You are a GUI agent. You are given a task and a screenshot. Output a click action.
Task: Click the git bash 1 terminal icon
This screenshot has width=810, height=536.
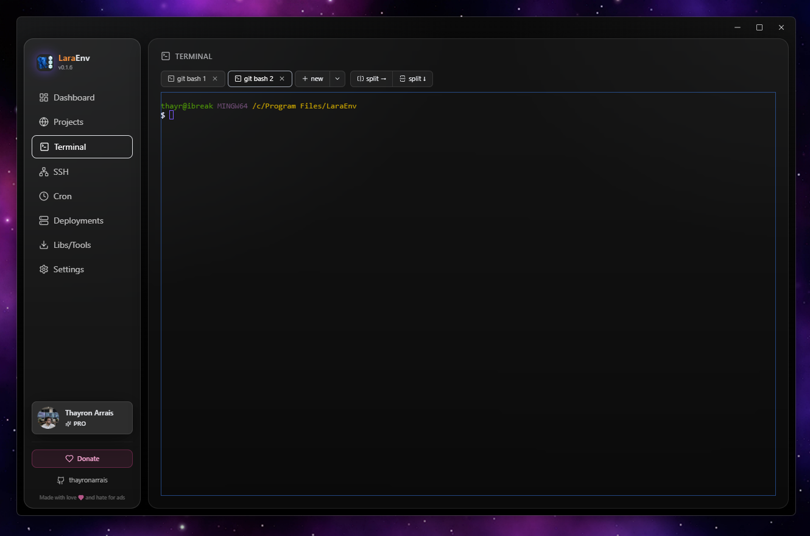pos(171,79)
